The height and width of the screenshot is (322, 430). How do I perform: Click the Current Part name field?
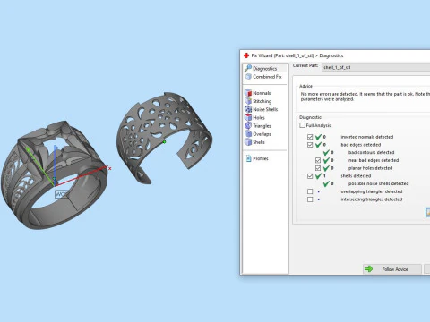pos(375,67)
